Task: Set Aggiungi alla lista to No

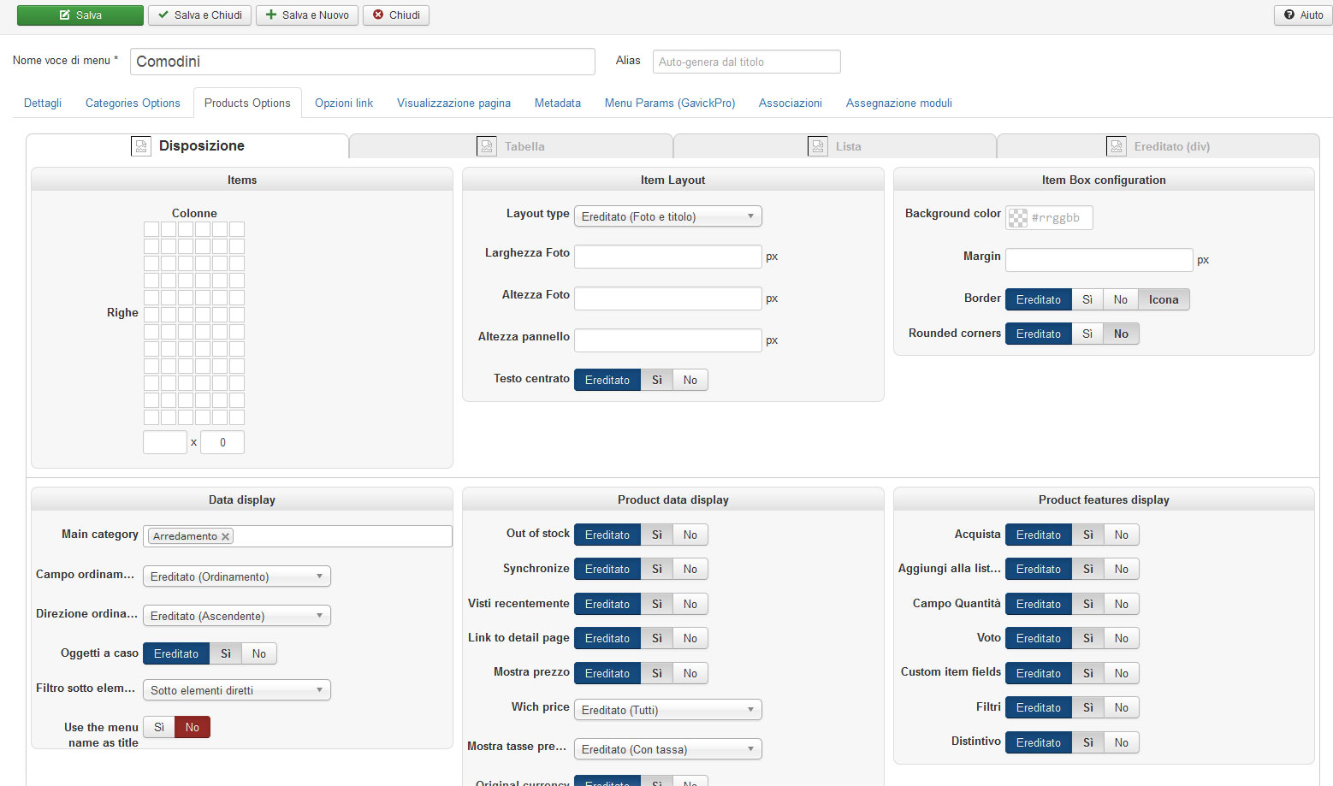Action: click(1122, 569)
